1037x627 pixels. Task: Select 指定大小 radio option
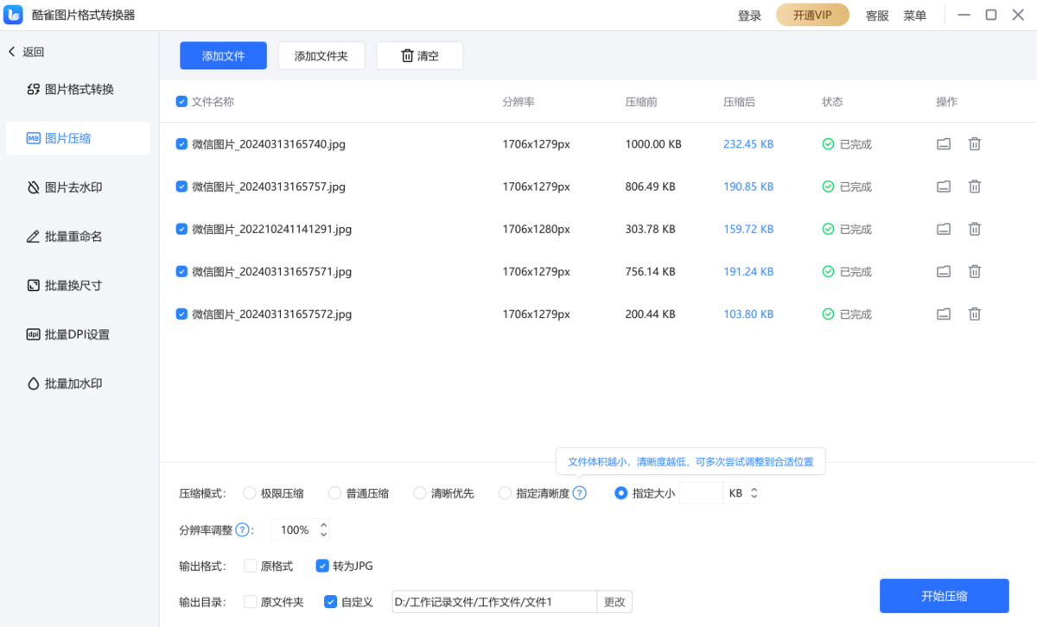coord(620,493)
